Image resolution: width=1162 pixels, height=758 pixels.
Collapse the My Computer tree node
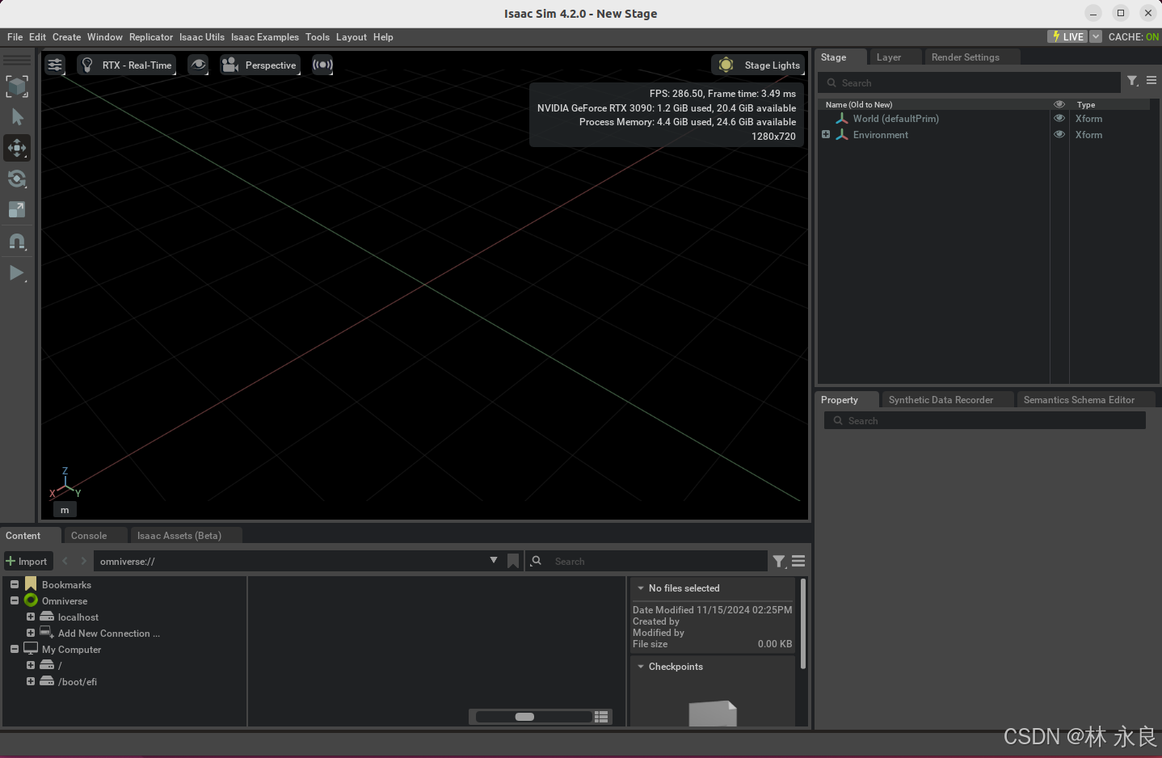pyautogui.click(x=15, y=649)
